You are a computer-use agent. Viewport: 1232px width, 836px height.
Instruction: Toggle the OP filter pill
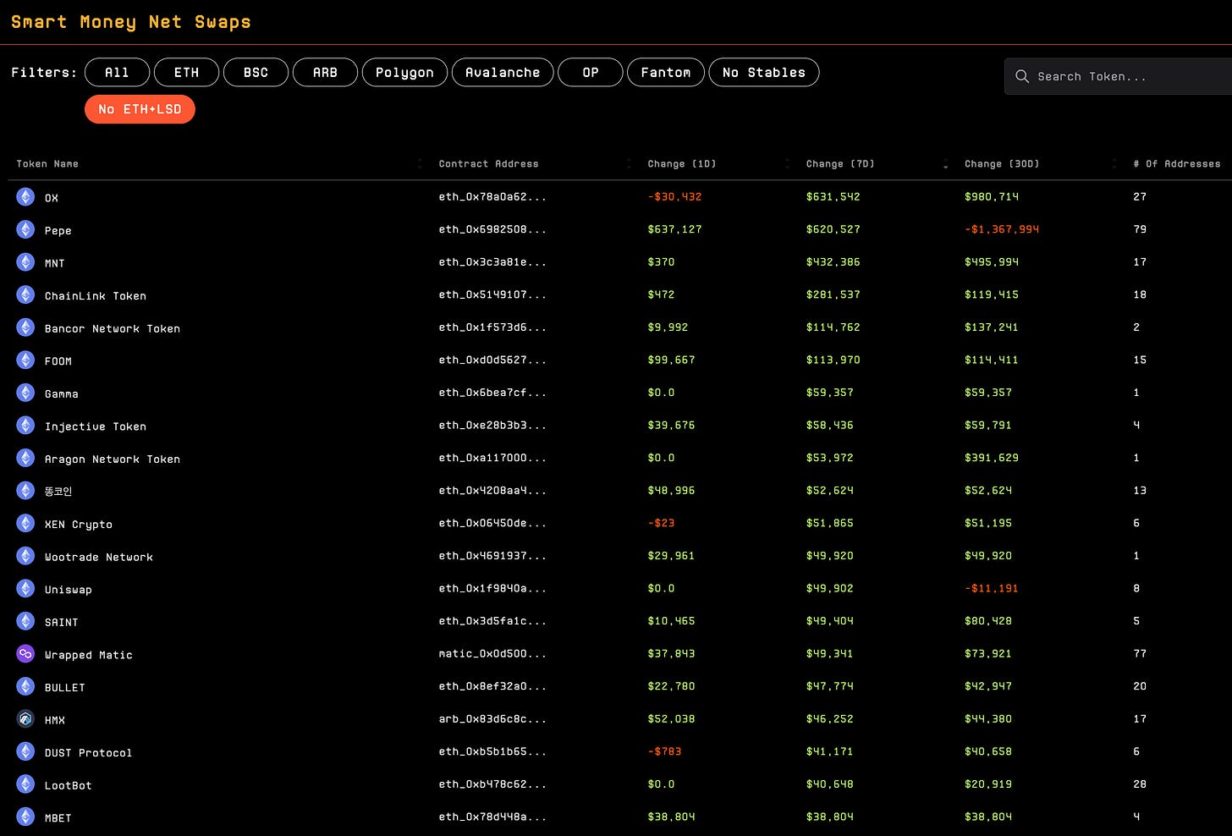[x=591, y=73]
